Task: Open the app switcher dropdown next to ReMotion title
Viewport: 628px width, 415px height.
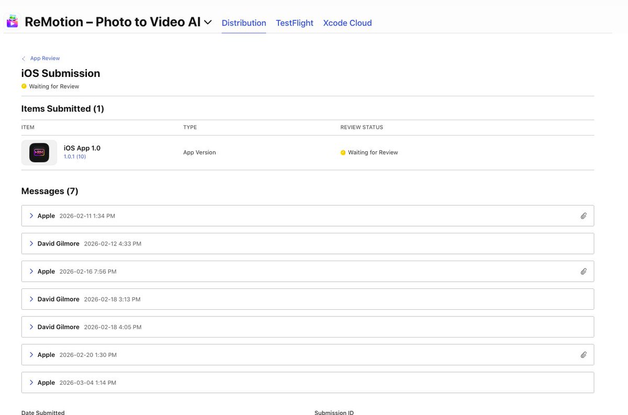Action: click(208, 23)
